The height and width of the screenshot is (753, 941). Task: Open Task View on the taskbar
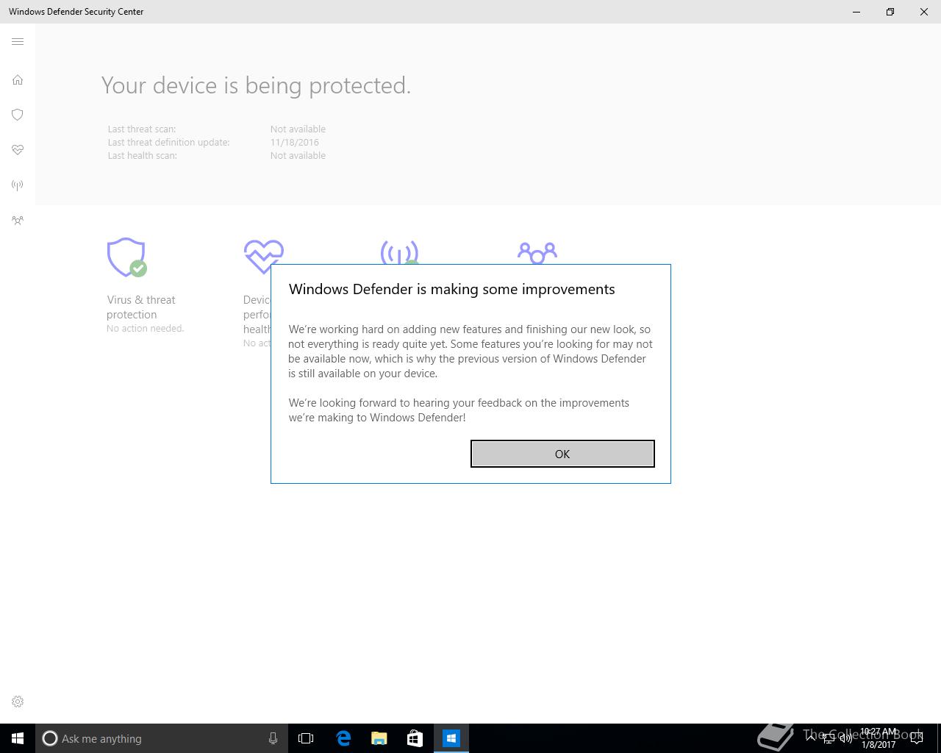click(x=306, y=738)
